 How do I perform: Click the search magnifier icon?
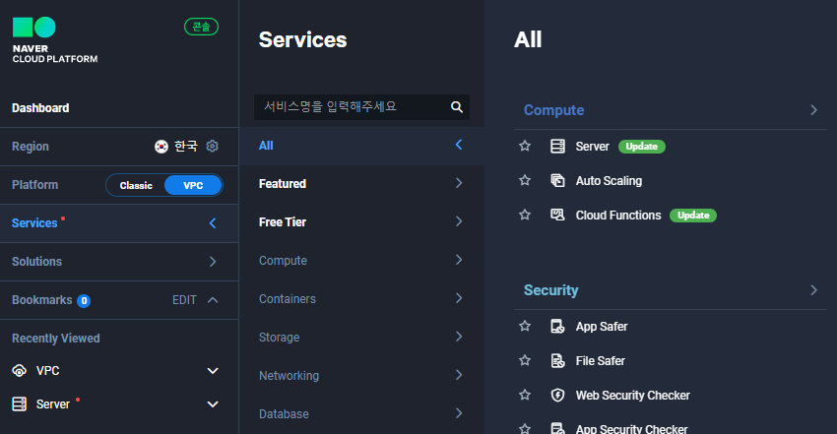pyautogui.click(x=456, y=106)
